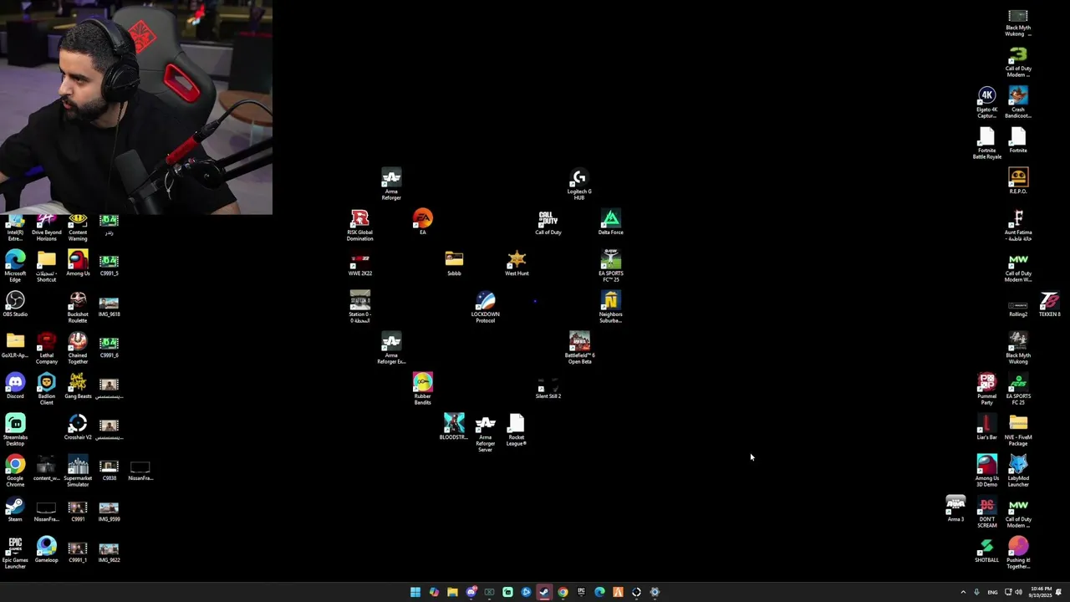Select the Among Us 3D Demo icon
The image size is (1070, 602).
coord(987,471)
